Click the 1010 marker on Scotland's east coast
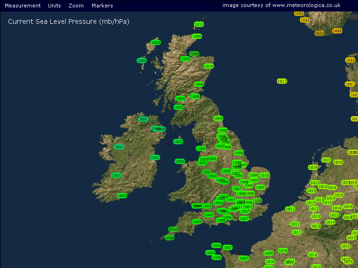 click(x=209, y=66)
